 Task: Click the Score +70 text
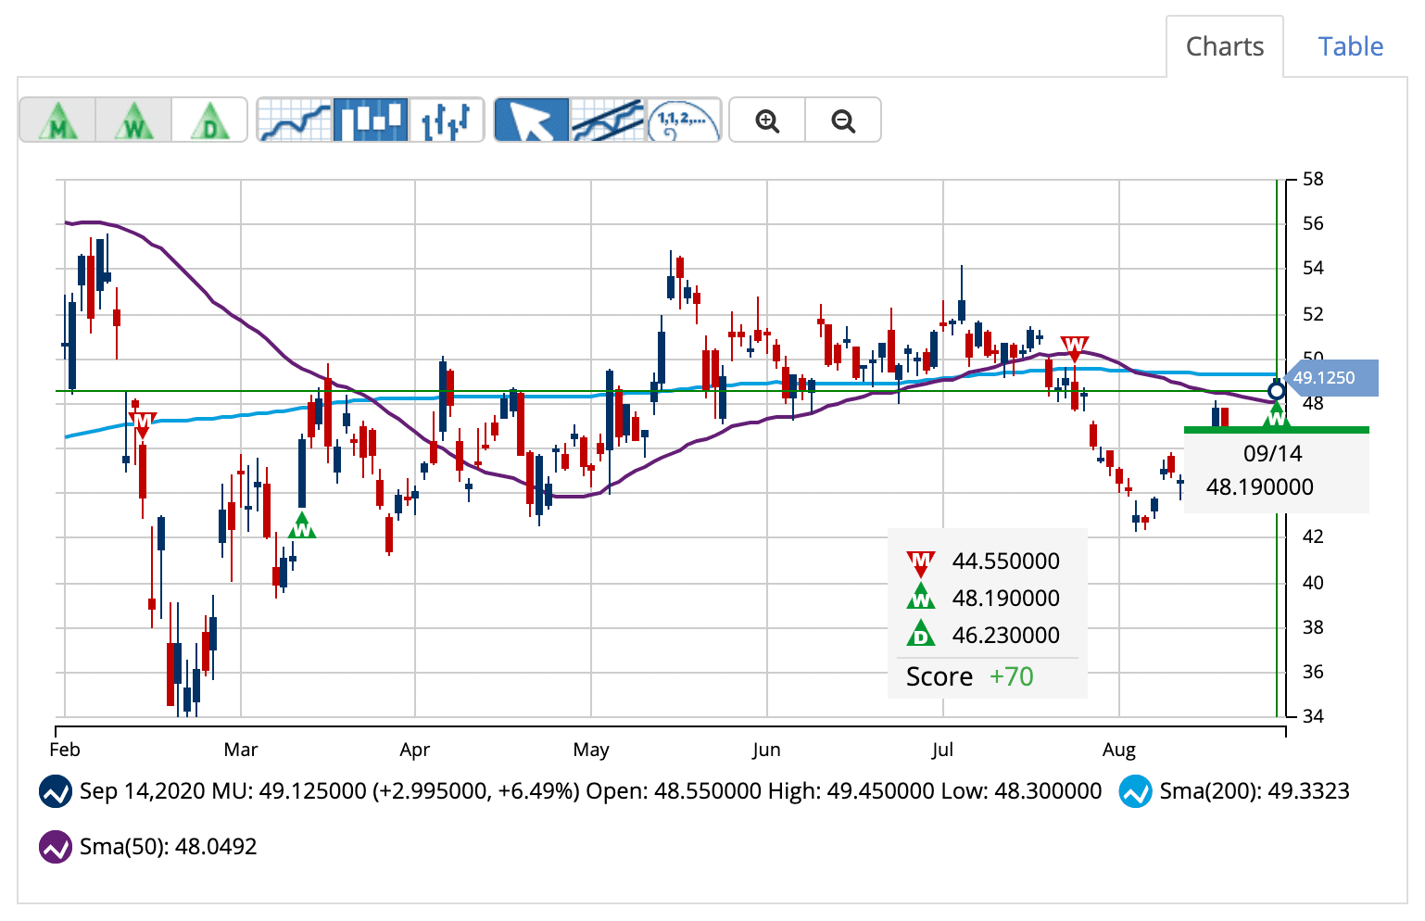(969, 676)
